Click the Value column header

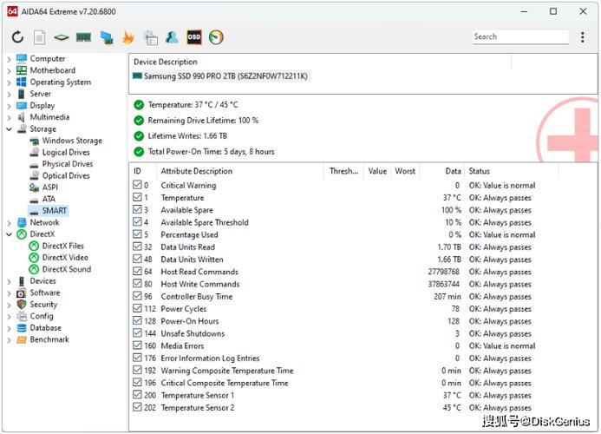click(x=377, y=171)
